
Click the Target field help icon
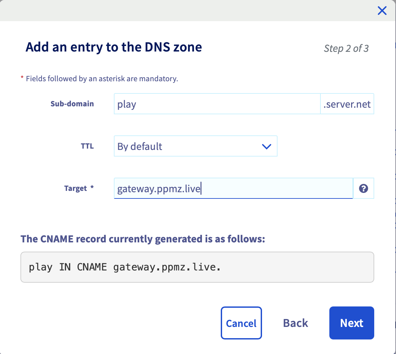click(x=363, y=189)
